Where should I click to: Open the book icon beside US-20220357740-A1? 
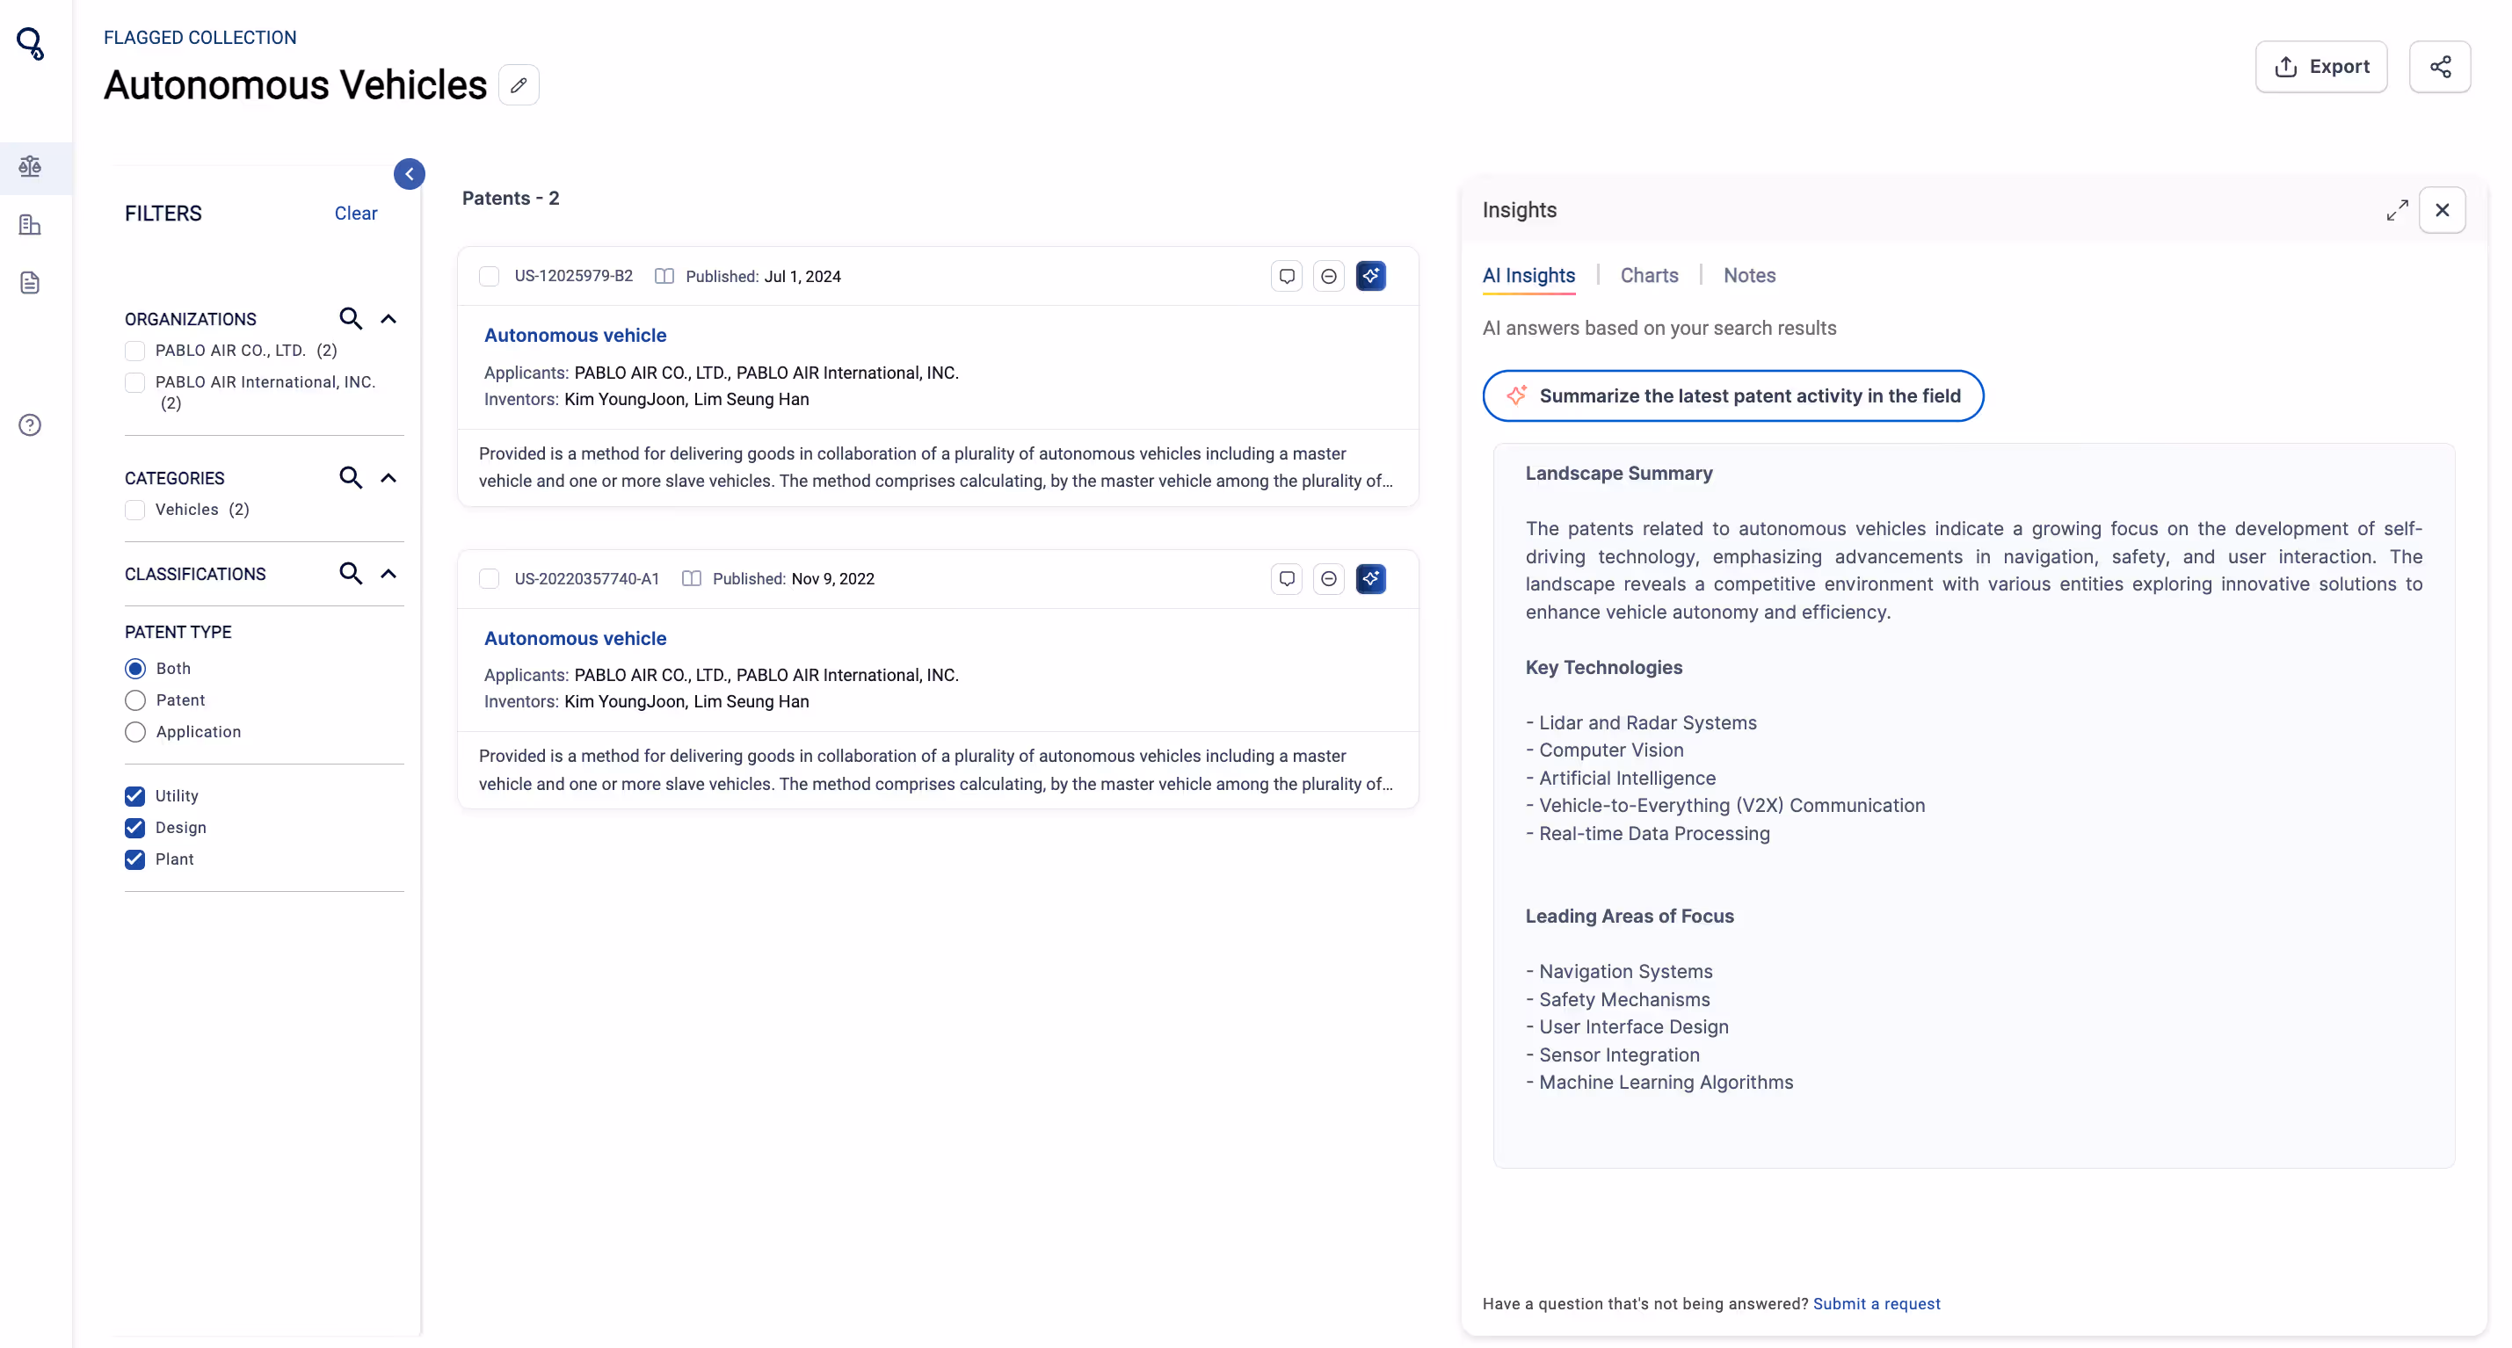[692, 579]
